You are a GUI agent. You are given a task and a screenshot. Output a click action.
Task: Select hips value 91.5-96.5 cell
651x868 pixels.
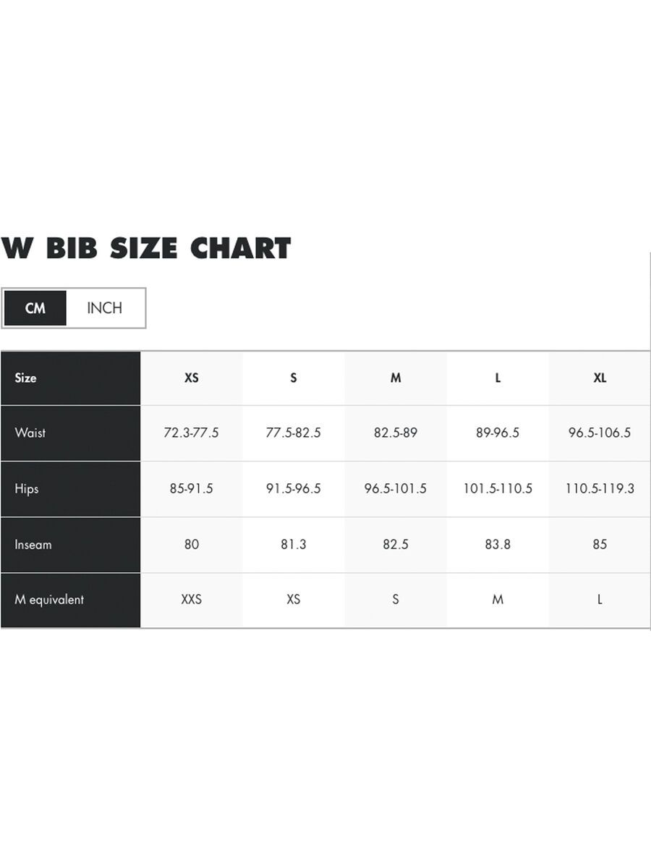point(294,489)
